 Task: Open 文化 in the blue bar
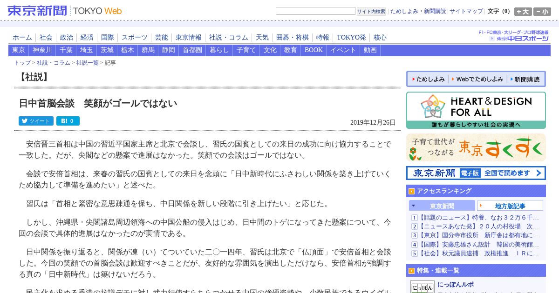click(x=270, y=50)
